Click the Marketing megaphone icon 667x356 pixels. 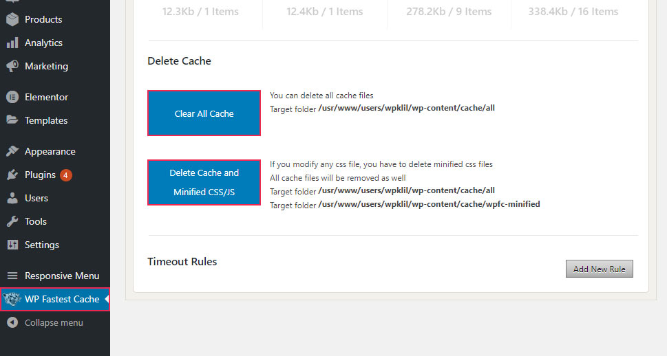(12, 66)
